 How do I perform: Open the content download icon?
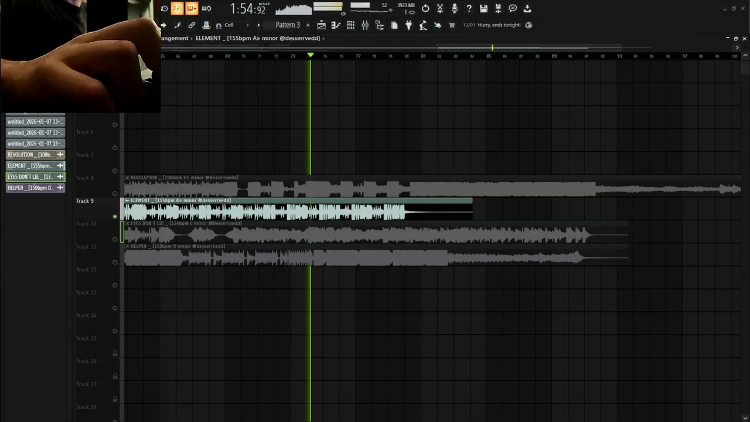click(527, 8)
